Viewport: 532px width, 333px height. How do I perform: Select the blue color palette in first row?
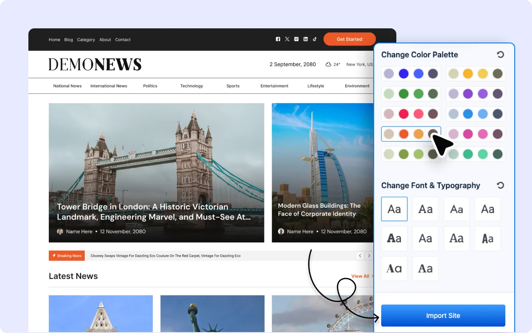pos(411,74)
